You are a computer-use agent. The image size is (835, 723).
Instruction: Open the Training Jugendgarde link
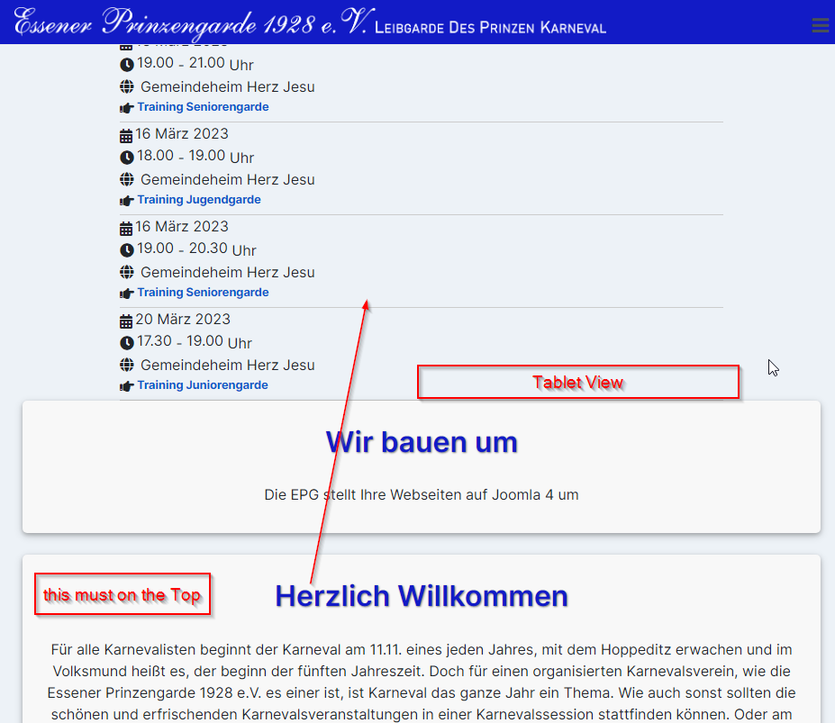tap(199, 200)
